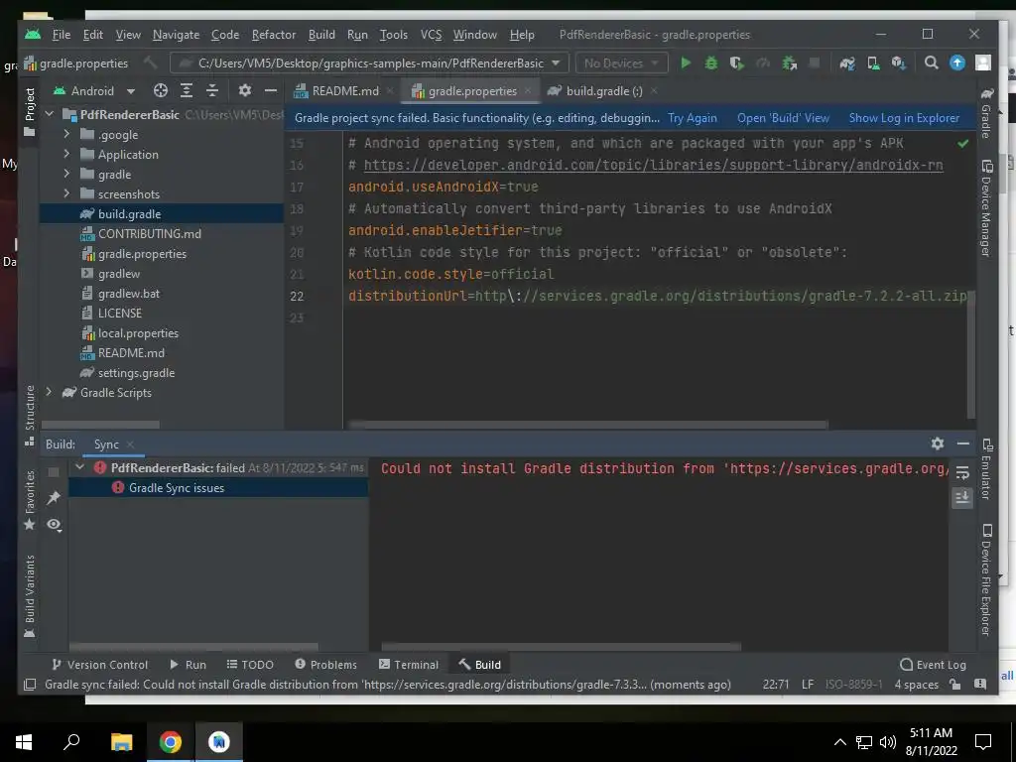Click the Search Everywhere magnifier icon

click(931, 63)
